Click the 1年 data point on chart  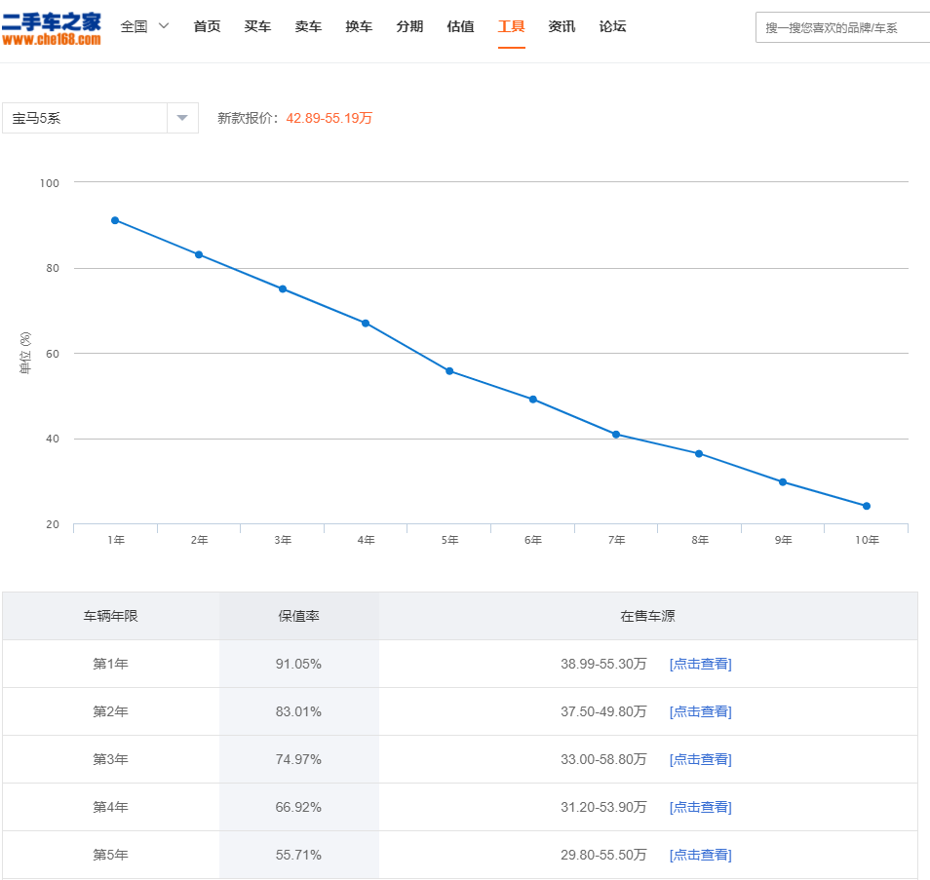[x=115, y=220]
